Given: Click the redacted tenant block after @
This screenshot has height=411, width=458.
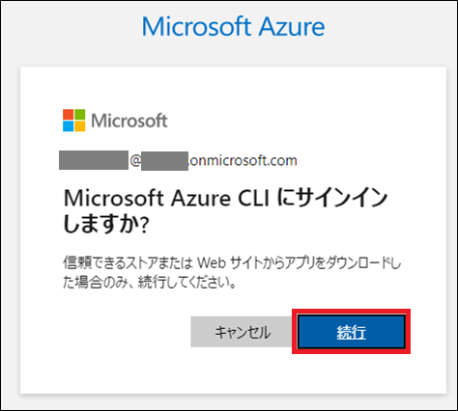Looking at the screenshot, I should pyautogui.click(x=164, y=161).
